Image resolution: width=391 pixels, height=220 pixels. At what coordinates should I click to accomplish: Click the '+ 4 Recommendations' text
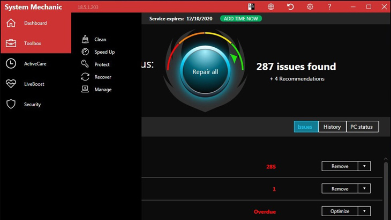click(x=297, y=79)
